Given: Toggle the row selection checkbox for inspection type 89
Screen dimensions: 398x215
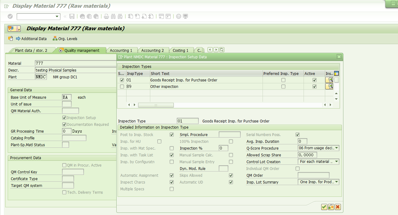Looking at the screenshot, I should [122, 86].
